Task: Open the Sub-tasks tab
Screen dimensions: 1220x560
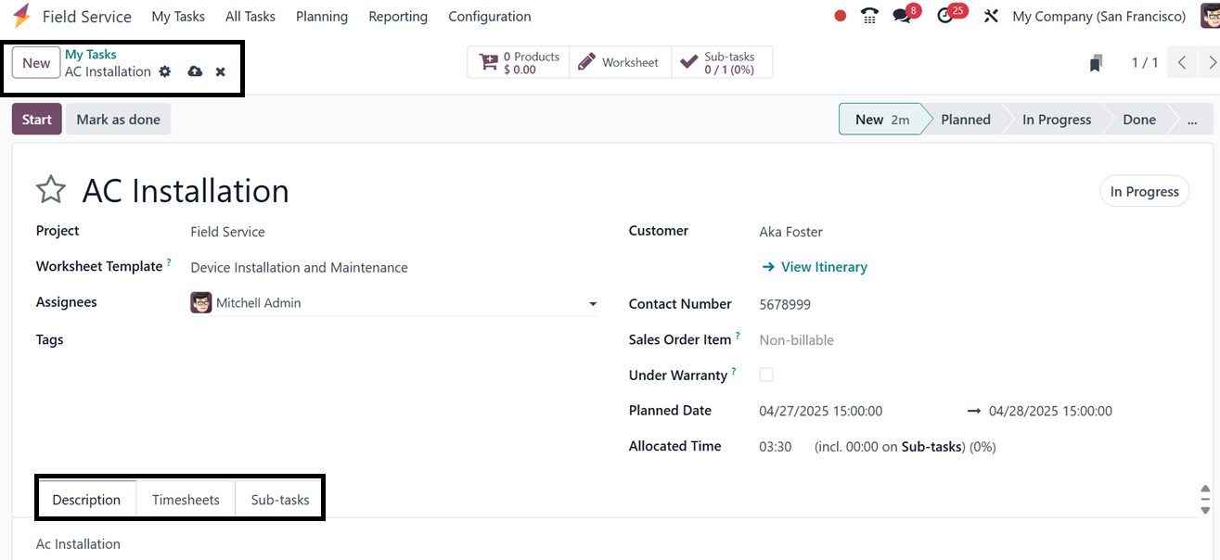Action: pos(280,500)
